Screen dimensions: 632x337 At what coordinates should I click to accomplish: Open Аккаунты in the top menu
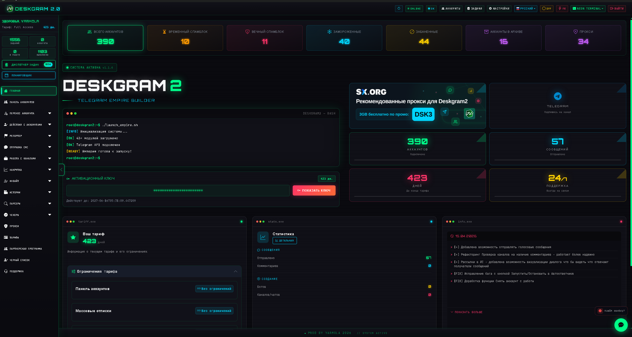click(451, 8)
